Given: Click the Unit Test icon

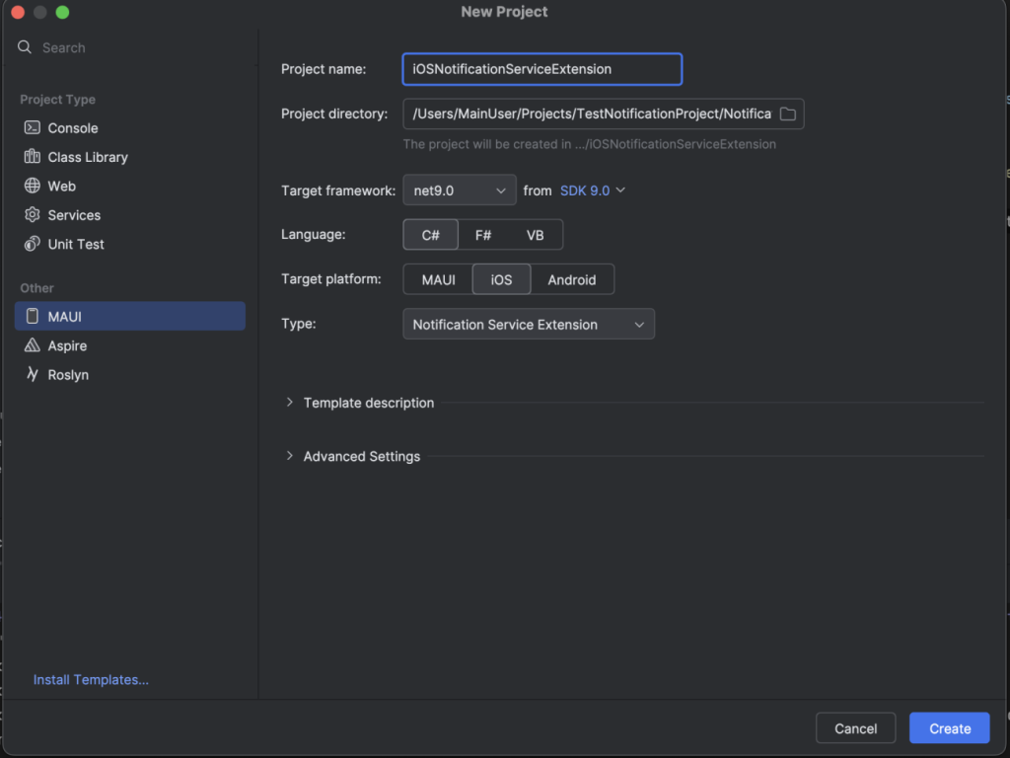Looking at the screenshot, I should coord(32,244).
